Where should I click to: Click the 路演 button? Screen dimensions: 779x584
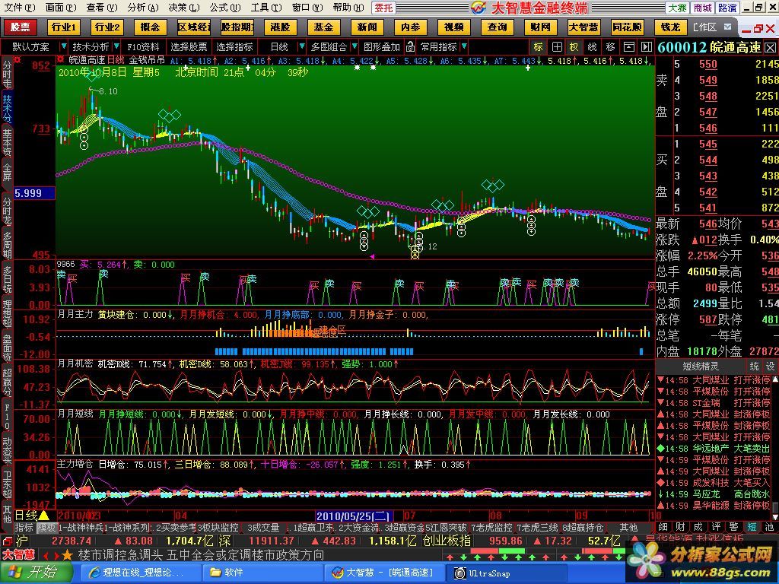click(727, 8)
